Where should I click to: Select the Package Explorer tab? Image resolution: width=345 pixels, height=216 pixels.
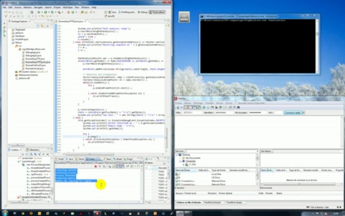click(19, 21)
